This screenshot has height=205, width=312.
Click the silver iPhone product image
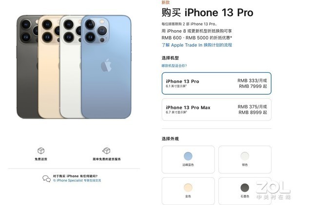pyautogui.click(x=70, y=67)
